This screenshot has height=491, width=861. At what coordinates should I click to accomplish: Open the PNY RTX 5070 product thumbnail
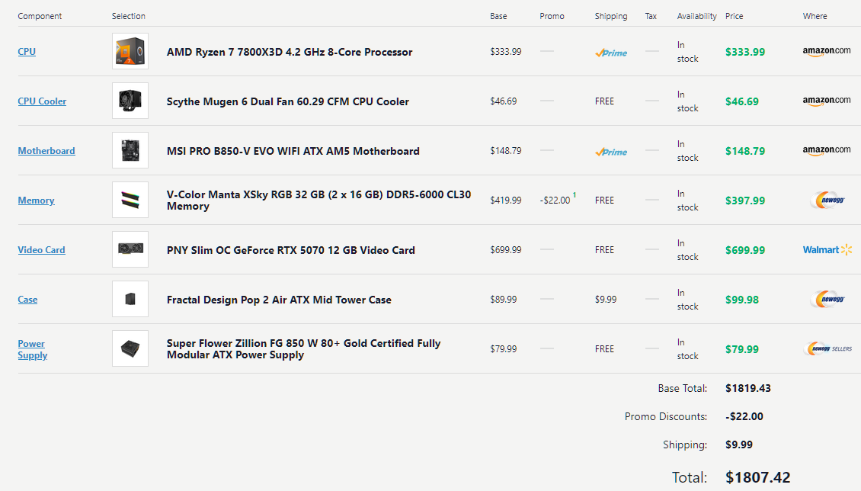130,249
